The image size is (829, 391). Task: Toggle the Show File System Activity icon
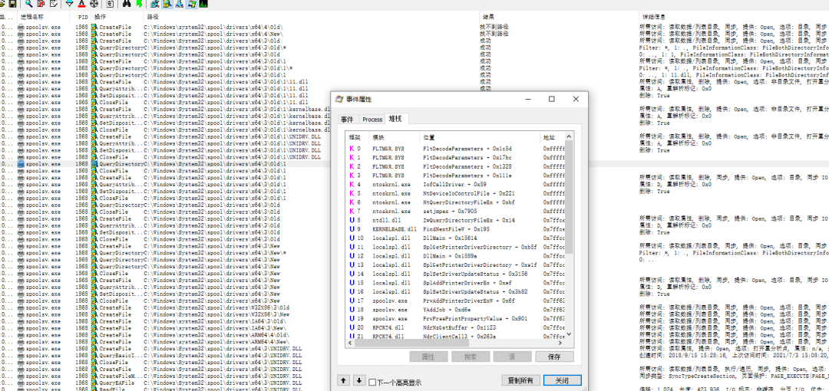coord(167,4)
